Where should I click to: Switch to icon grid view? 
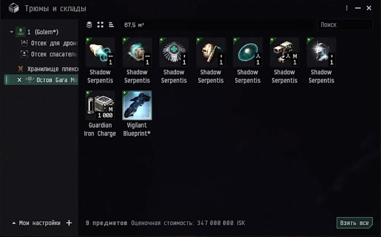pos(100,25)
